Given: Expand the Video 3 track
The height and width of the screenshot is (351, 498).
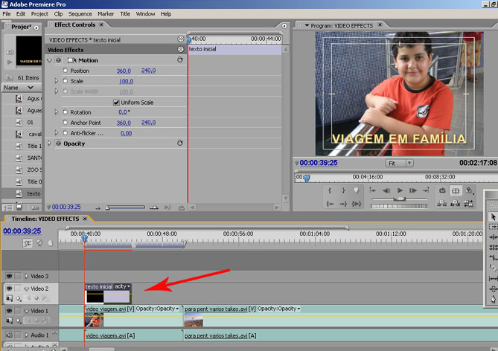Looking at the screenshot, I should coord(26,276).
